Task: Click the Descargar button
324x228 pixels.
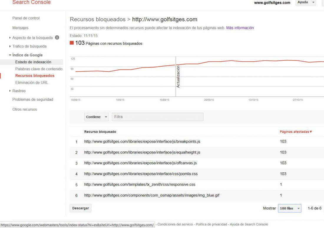Action: coord(81,208)
